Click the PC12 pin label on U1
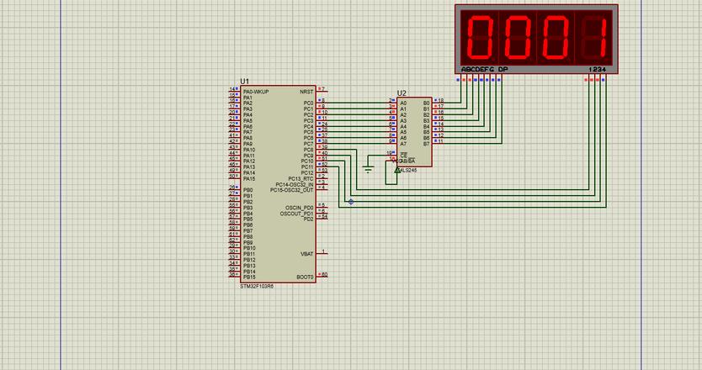Screen dimensions: 702x370 tap(307, 173)
